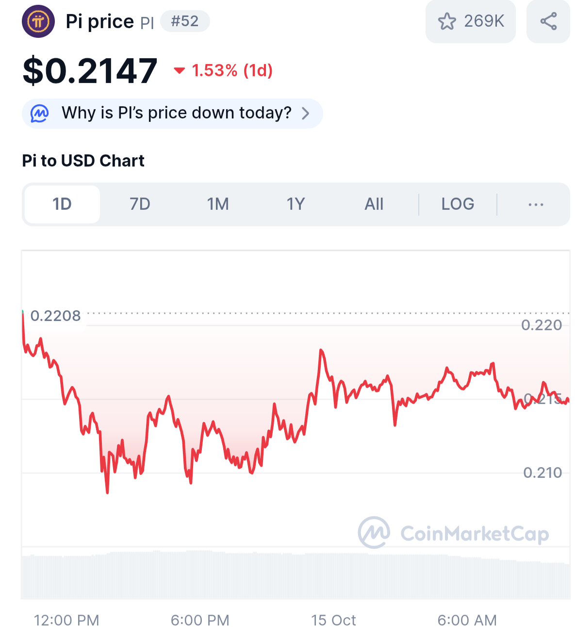This screenshot has width=576, height=627.
Task: Select the 1Y chart range
Action: point(296,204)
